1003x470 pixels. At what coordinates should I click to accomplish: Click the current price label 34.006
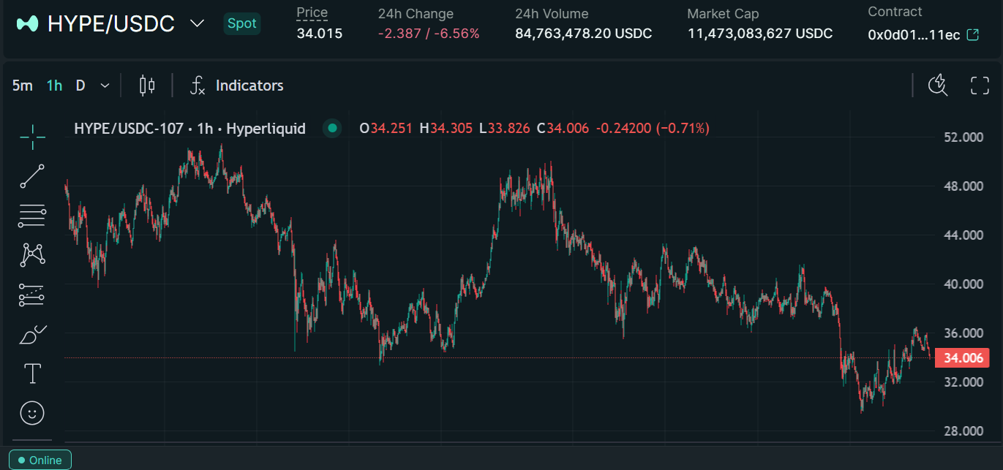[x=962, y=358]
